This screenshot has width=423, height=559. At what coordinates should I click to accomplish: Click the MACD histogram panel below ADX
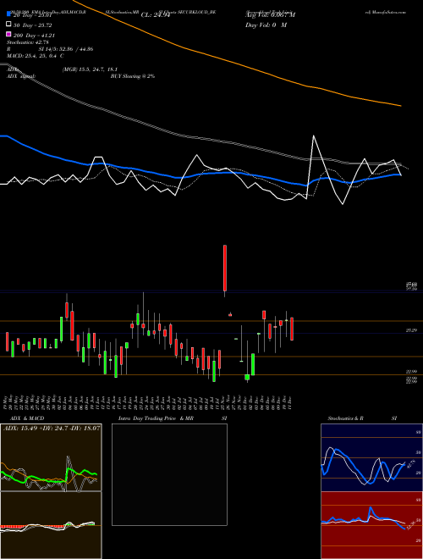pos(51,525)
